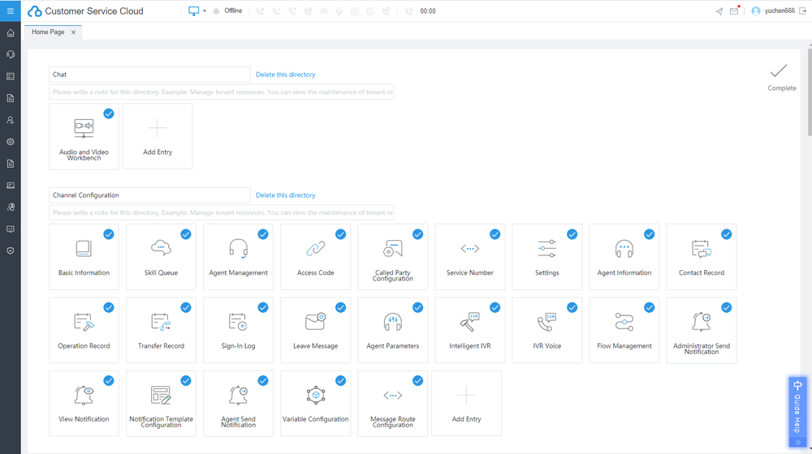Open the Notification Template Configuration entry

pyautogui.click(x=161, y=403)
